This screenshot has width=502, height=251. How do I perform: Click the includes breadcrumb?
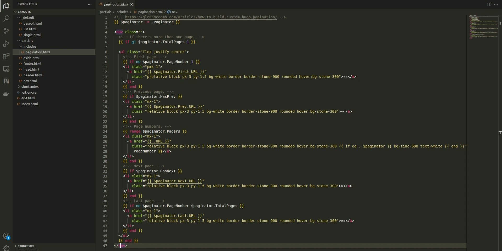(x=122, y=12)
